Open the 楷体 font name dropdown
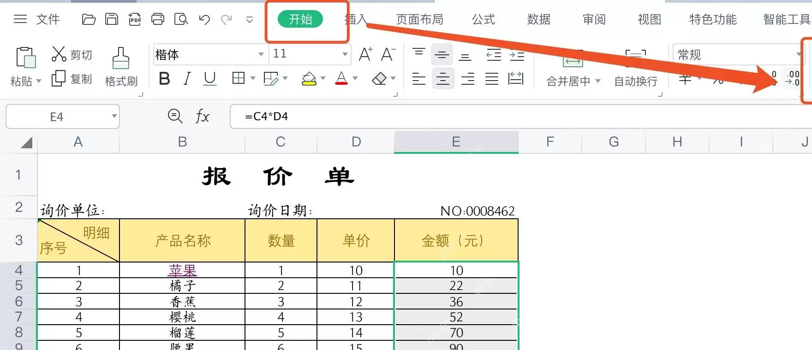The height and width of the screenshot is (350, 812). pos(261,54)
